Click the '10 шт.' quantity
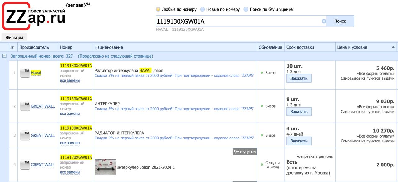The image size is (398, 182). coord(294,66)
